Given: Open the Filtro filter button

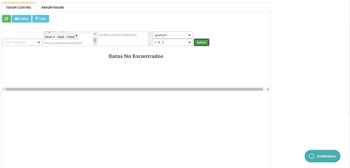Looking at the screenshot, I should point(41,19).
